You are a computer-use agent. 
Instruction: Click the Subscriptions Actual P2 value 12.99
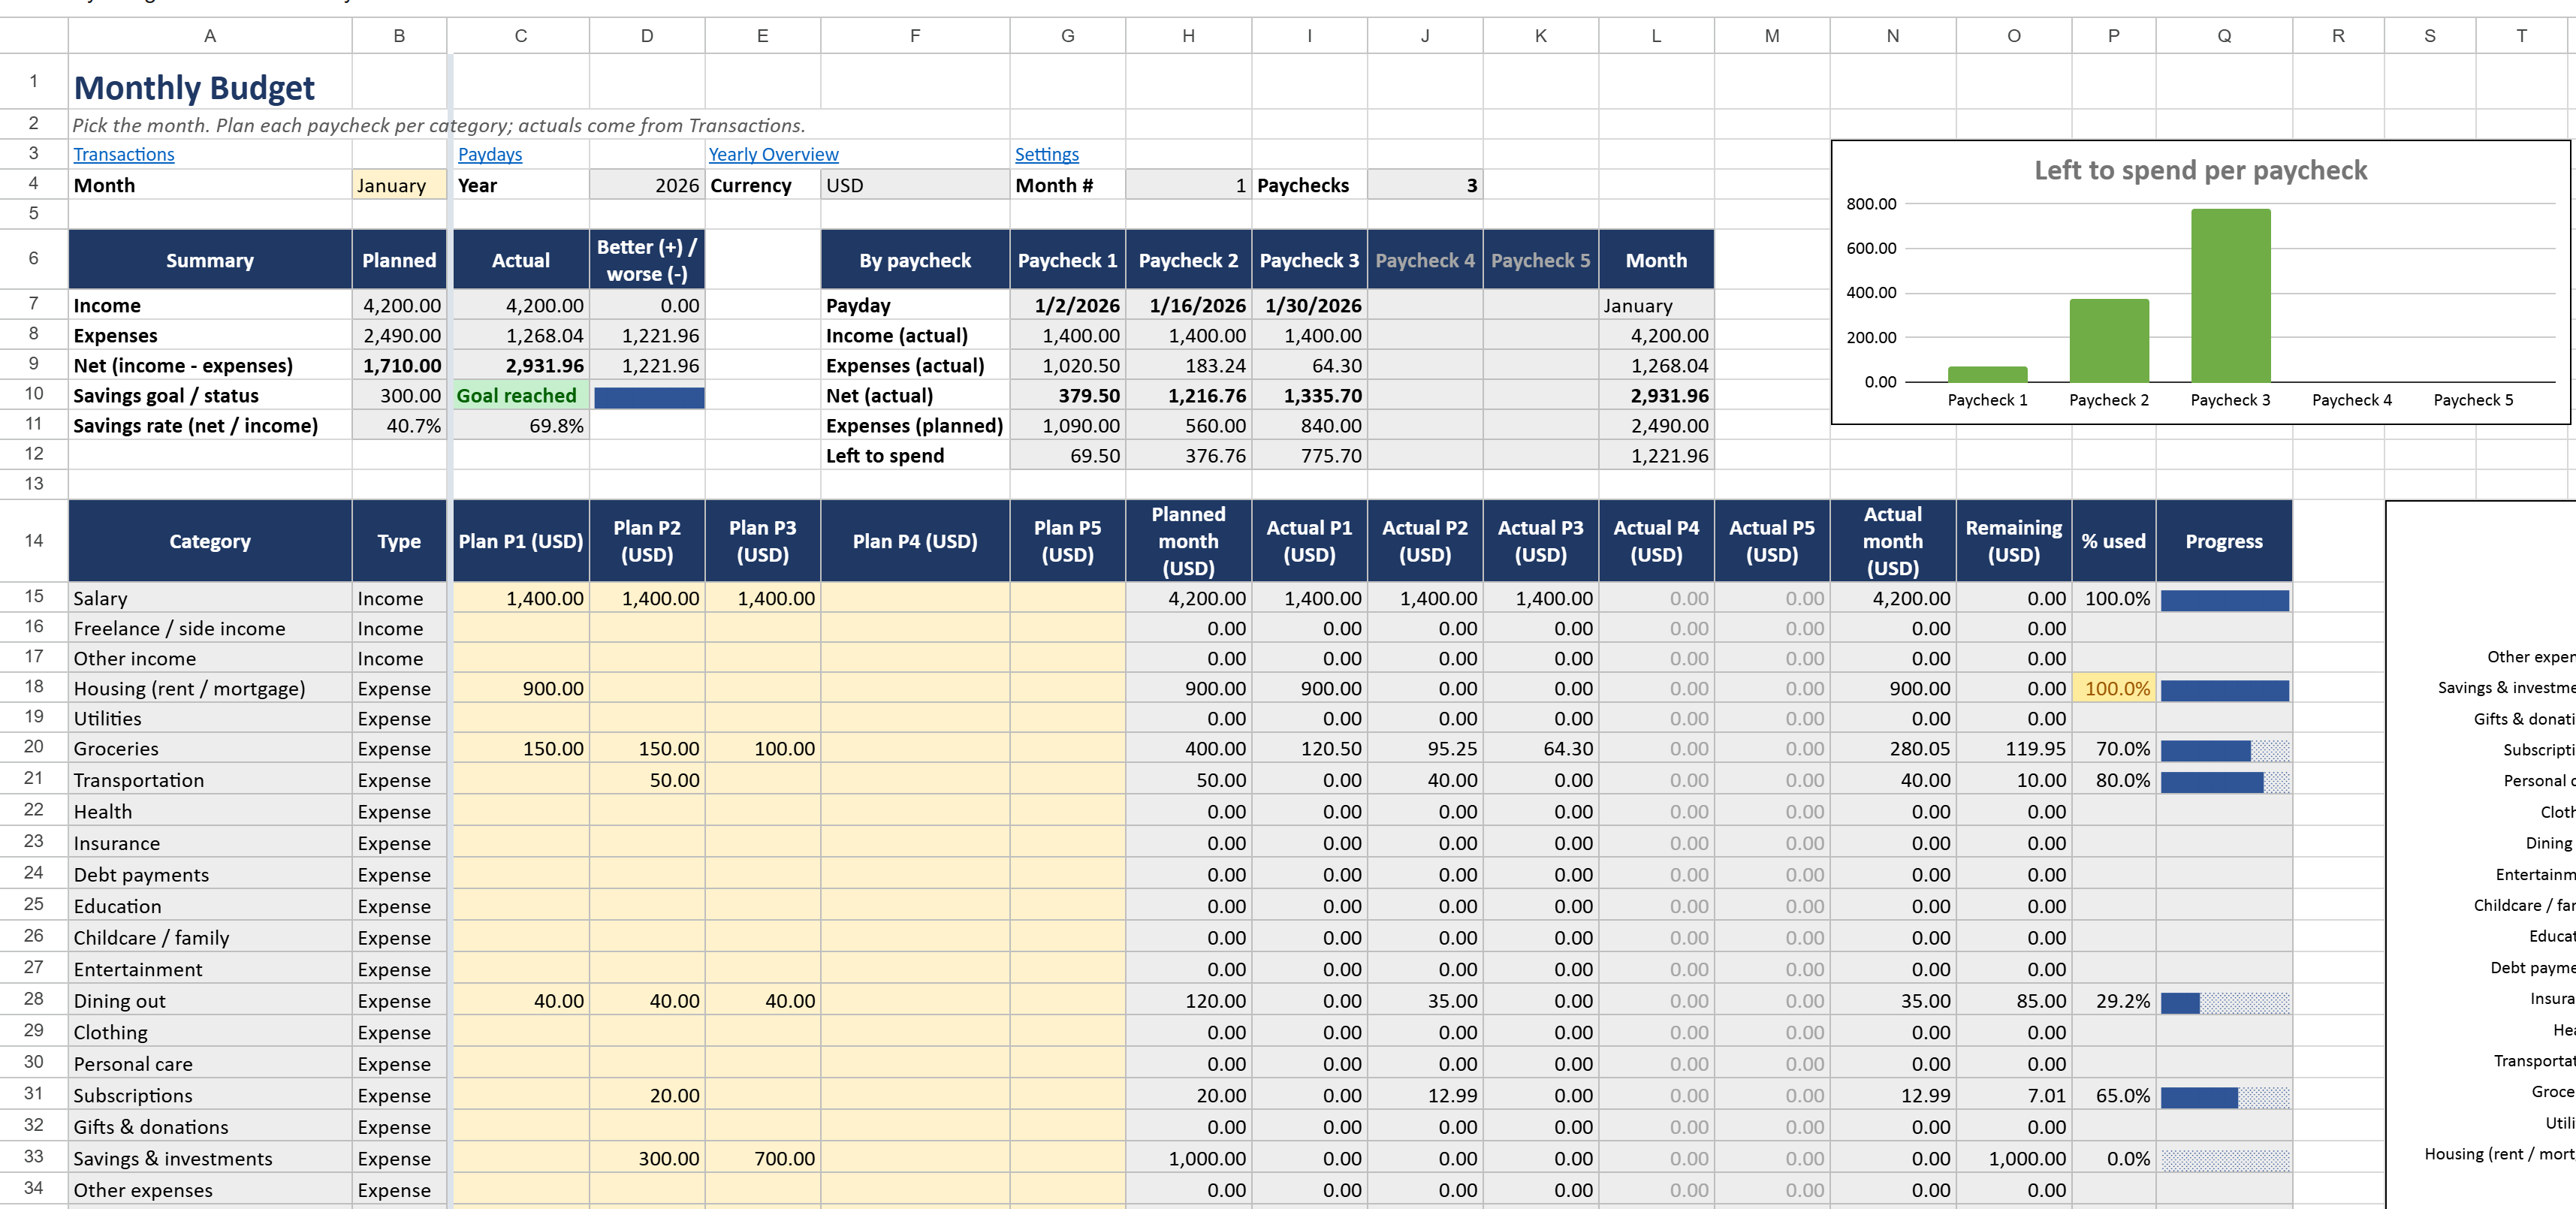(x=1425, y=1096)
